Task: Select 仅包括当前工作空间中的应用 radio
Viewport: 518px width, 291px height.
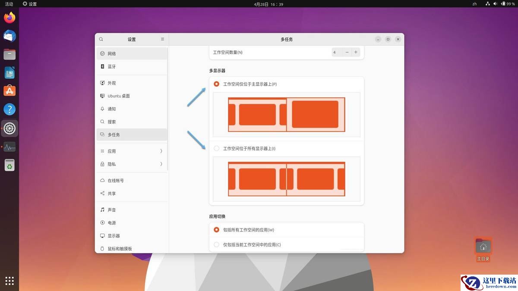Action: click(216, 244)
